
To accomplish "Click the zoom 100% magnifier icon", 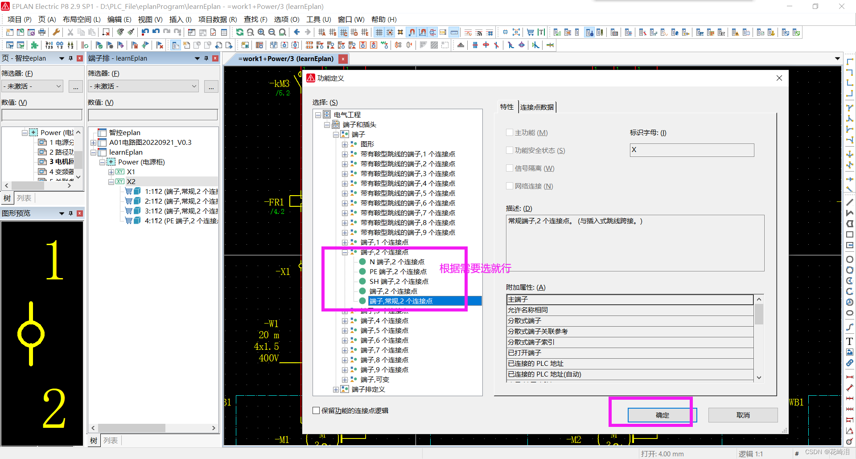I will 283,32.
